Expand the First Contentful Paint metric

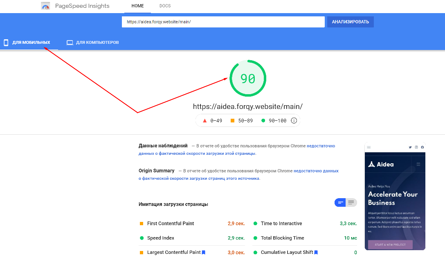click(171, 224)
